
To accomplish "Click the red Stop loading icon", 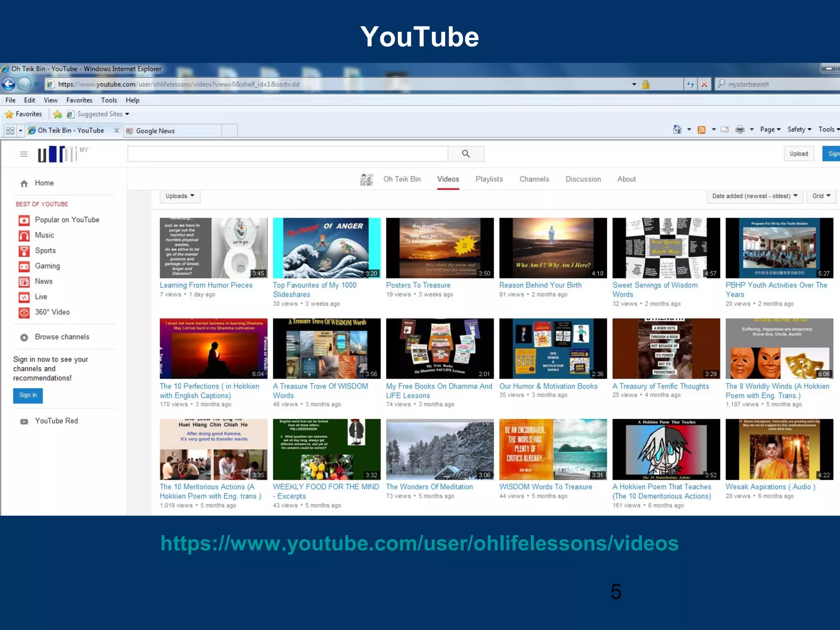I will click(704, 84).
